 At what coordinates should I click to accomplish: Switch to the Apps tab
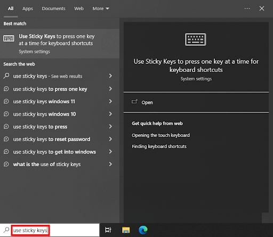[x=28, y=9]
